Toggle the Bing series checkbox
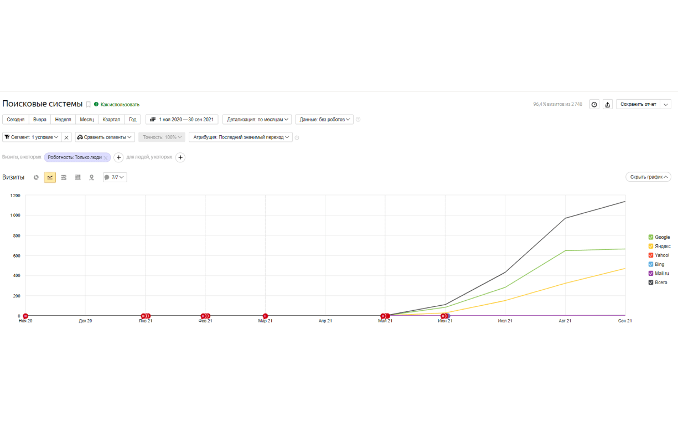The height and width of the screenshot is (421, 678). [651, 264]
